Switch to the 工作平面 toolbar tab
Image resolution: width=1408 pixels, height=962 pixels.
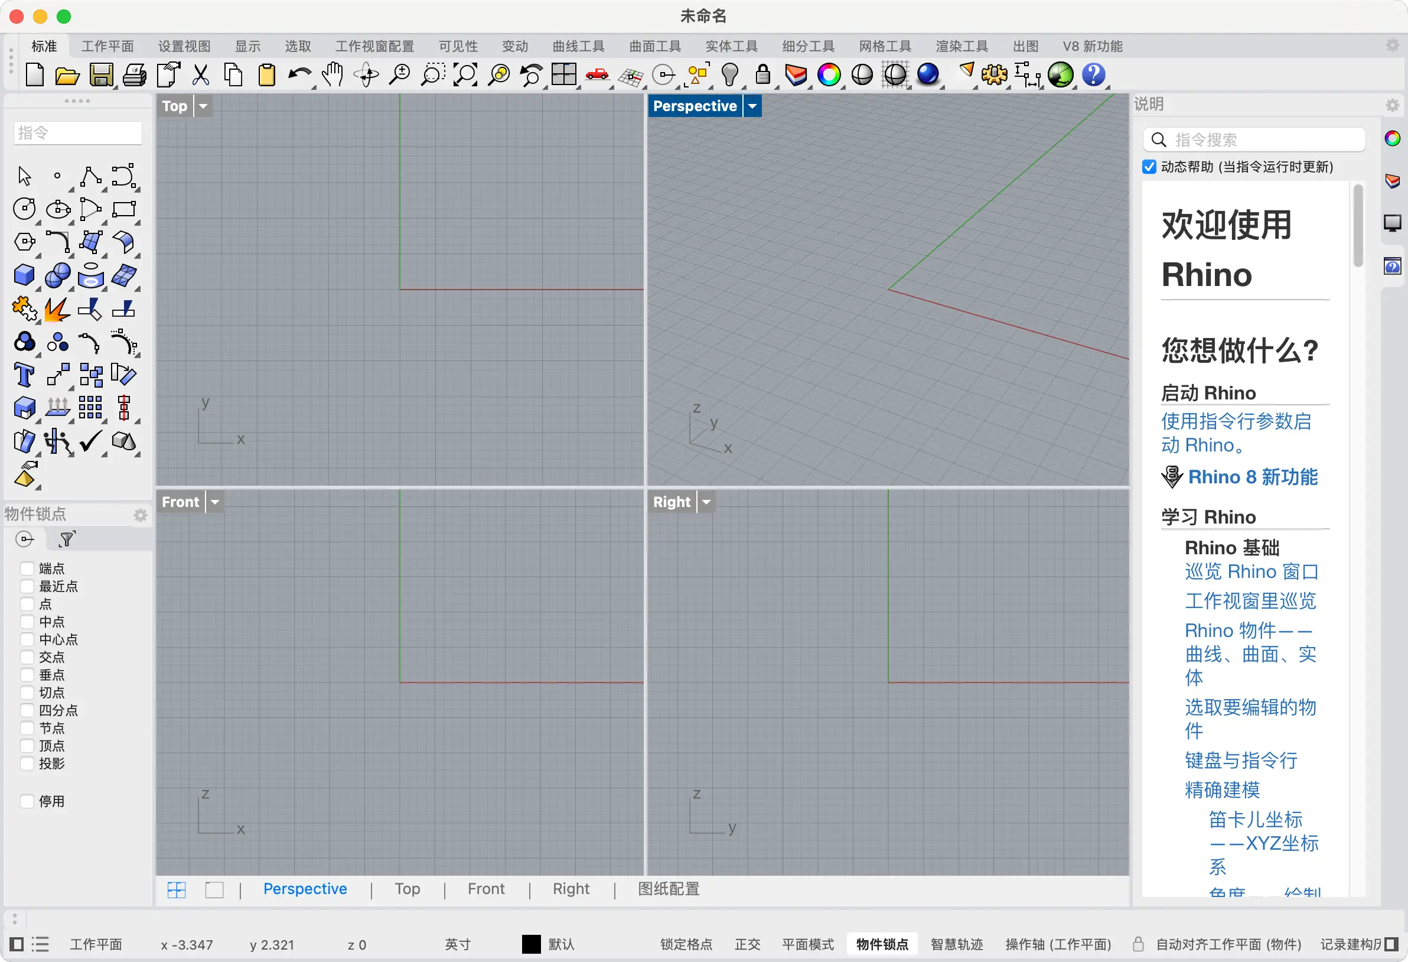[x=107, y=46]
